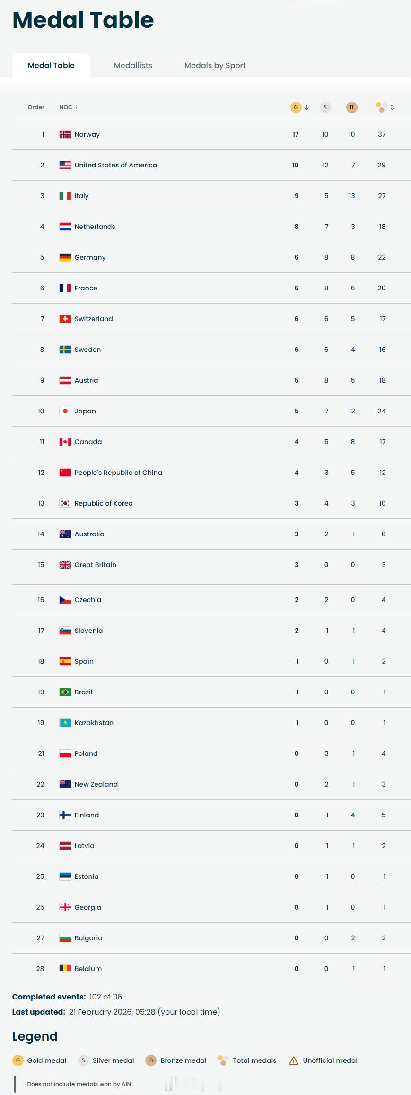
Task: Click the Switzerland flag icon
Action: coord(65,319)
